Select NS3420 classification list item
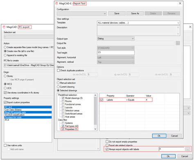This screenshot has width=194, height=160. (28, 115)
